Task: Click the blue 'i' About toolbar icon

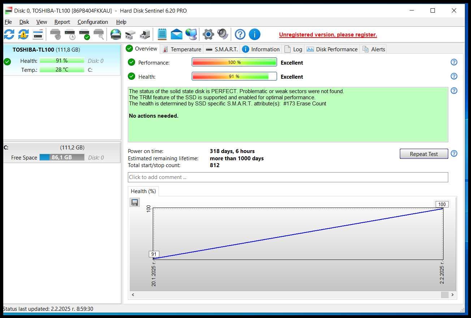Action: (255, 35)
